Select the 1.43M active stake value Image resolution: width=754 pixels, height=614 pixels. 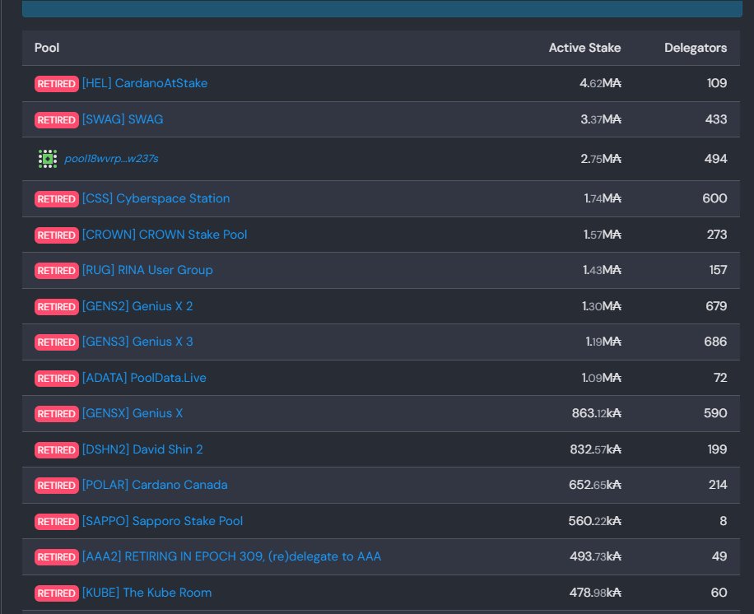click(602, 270)
